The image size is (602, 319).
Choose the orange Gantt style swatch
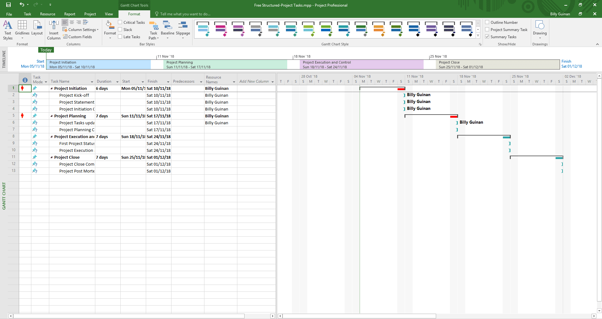point(378,29)
